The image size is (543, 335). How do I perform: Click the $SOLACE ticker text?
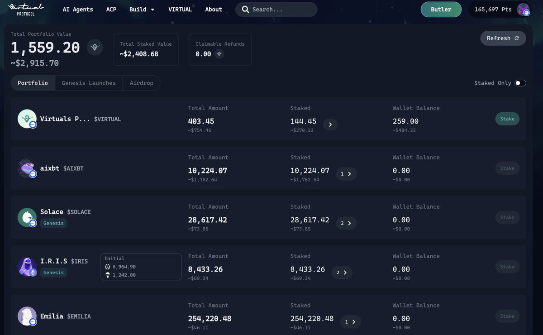[x=79, y=212]
